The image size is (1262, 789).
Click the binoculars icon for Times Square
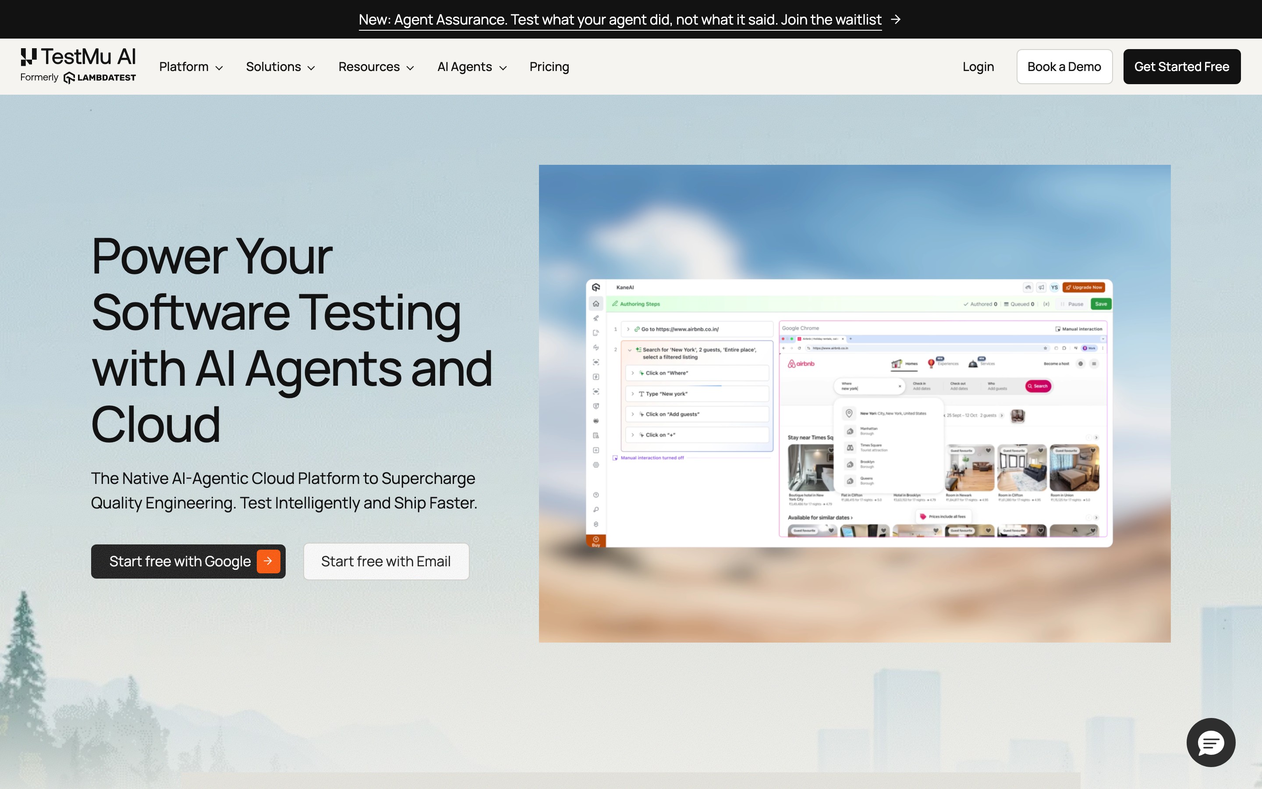click(x=850, y=448)
